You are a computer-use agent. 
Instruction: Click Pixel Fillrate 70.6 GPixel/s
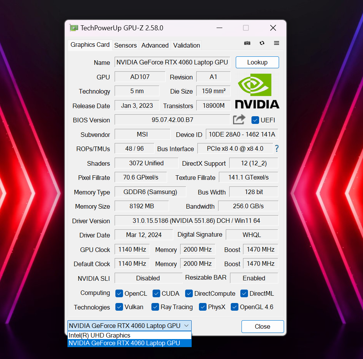click(x=141, y=177)
